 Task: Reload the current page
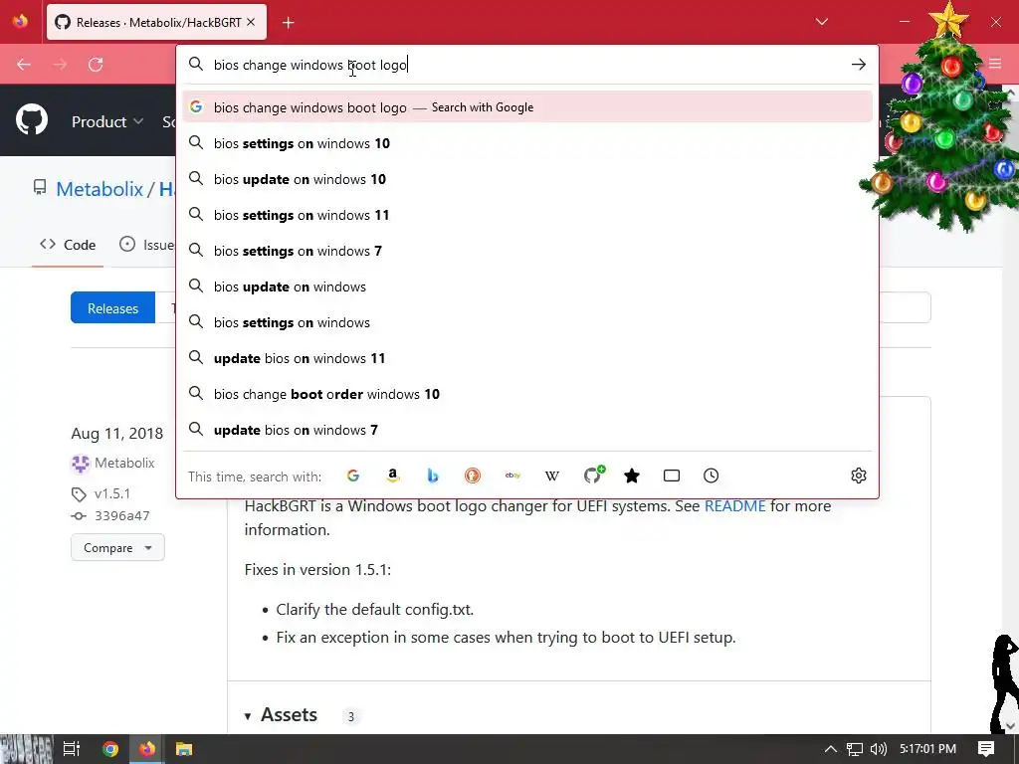(x=96, y=65)
